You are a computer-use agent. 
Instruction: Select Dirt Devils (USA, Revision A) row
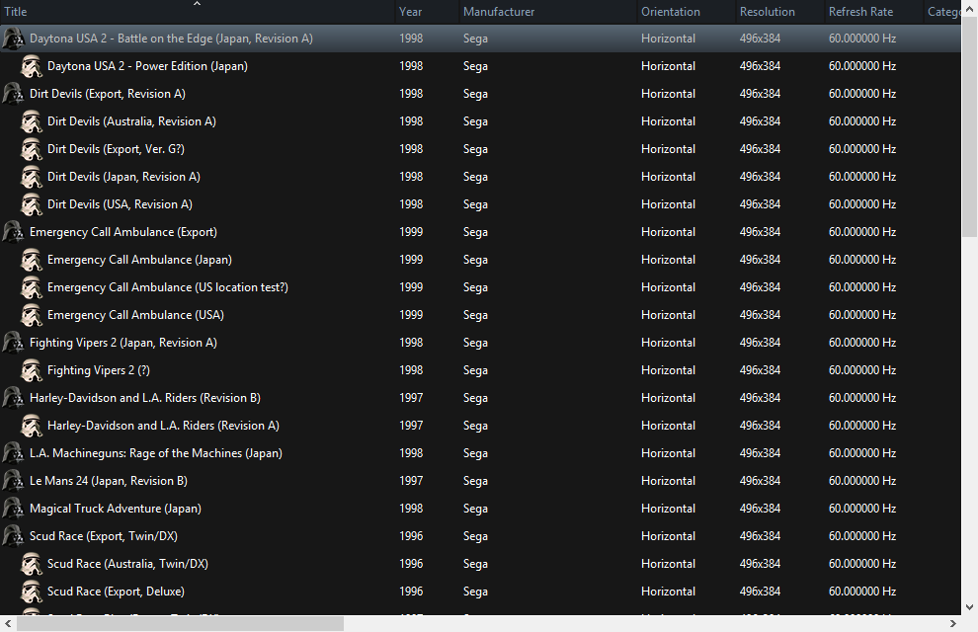pyautogui.click(x=480, y=204)
